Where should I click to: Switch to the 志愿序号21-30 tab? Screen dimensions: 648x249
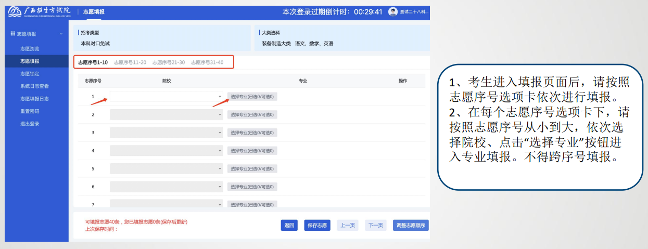pyautogui.click(x=169, y=62)
